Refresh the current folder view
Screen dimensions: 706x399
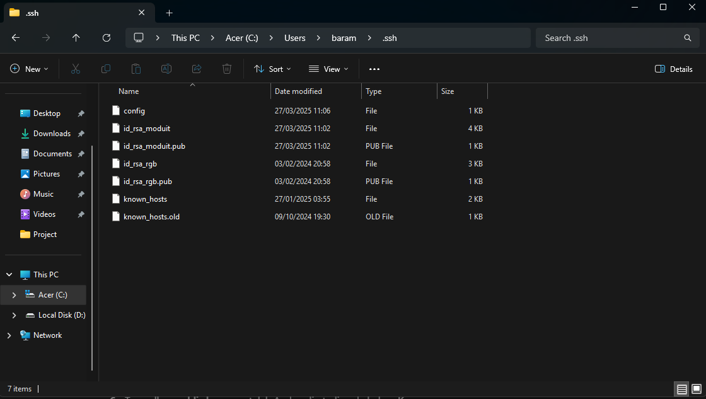(107, 38)
